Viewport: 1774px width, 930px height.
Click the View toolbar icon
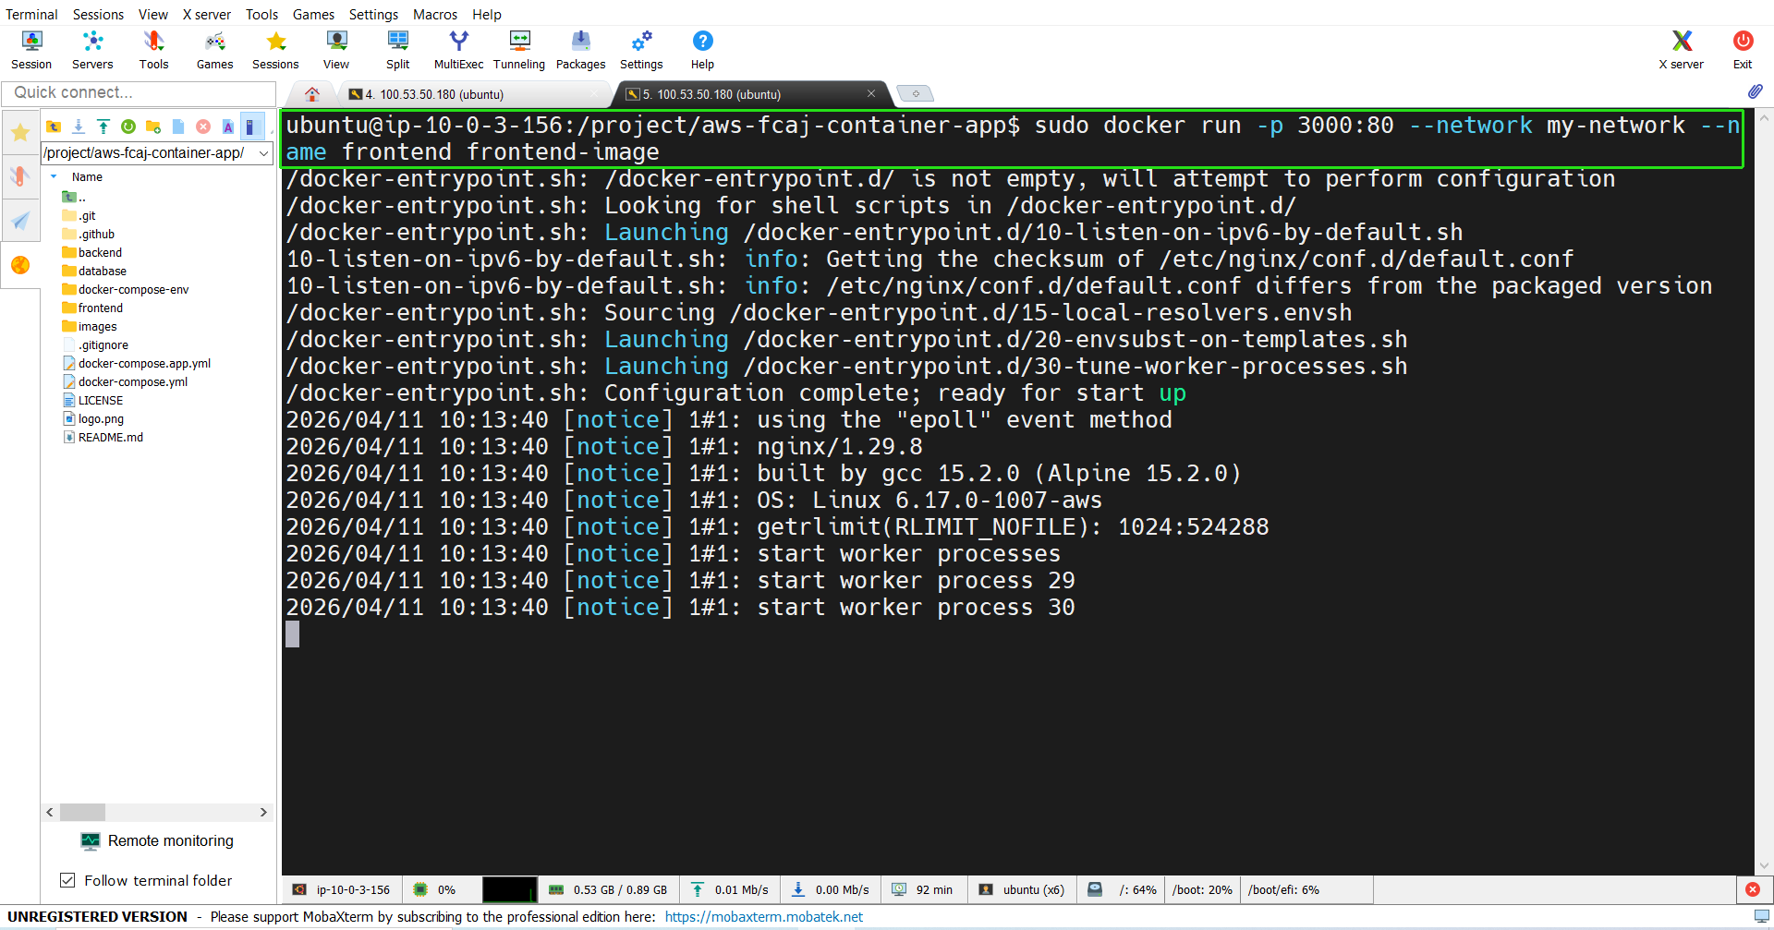[336, 50]
